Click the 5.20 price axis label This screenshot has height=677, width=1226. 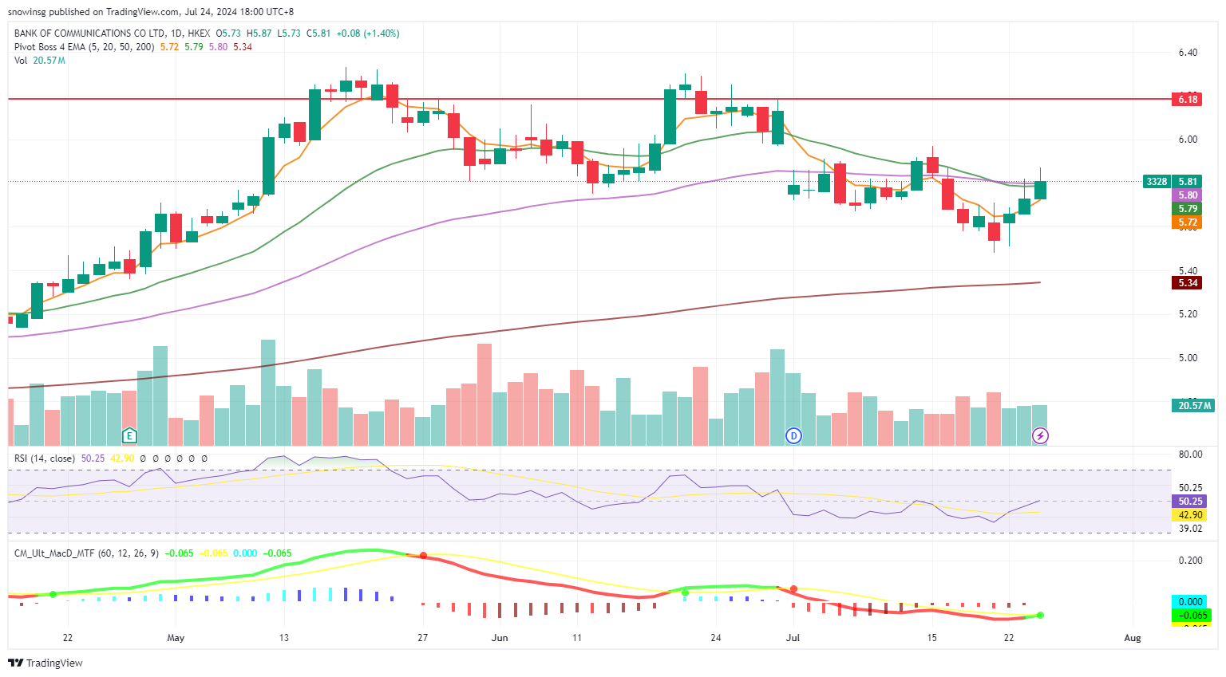click(1188, 314)
